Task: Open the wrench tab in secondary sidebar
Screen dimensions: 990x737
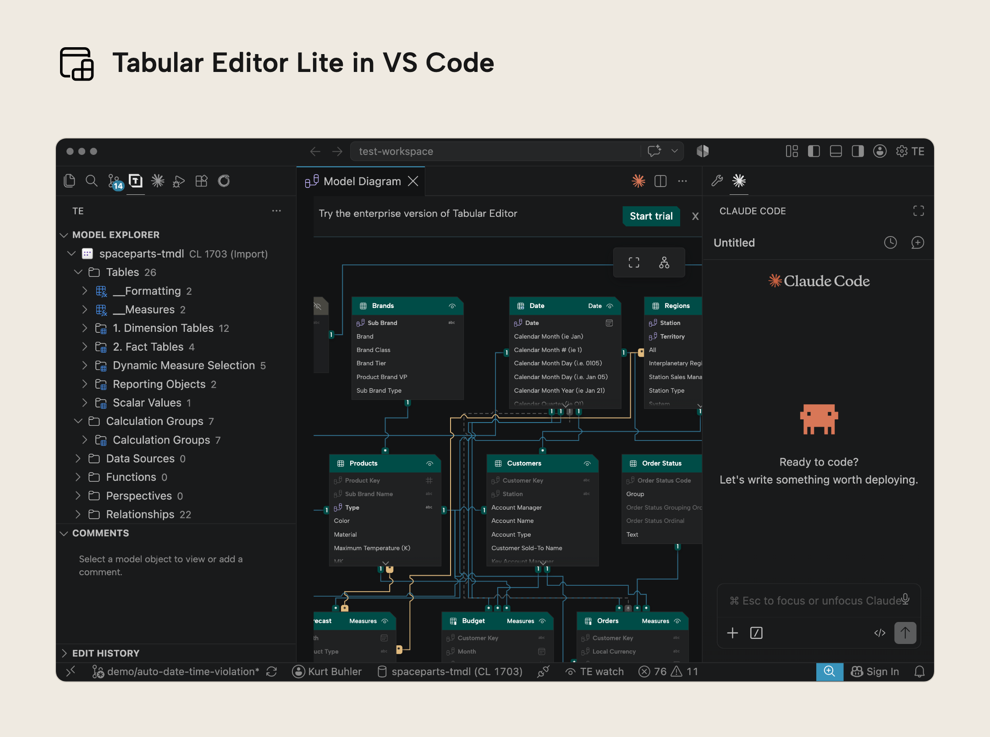Action: point(717,181)
